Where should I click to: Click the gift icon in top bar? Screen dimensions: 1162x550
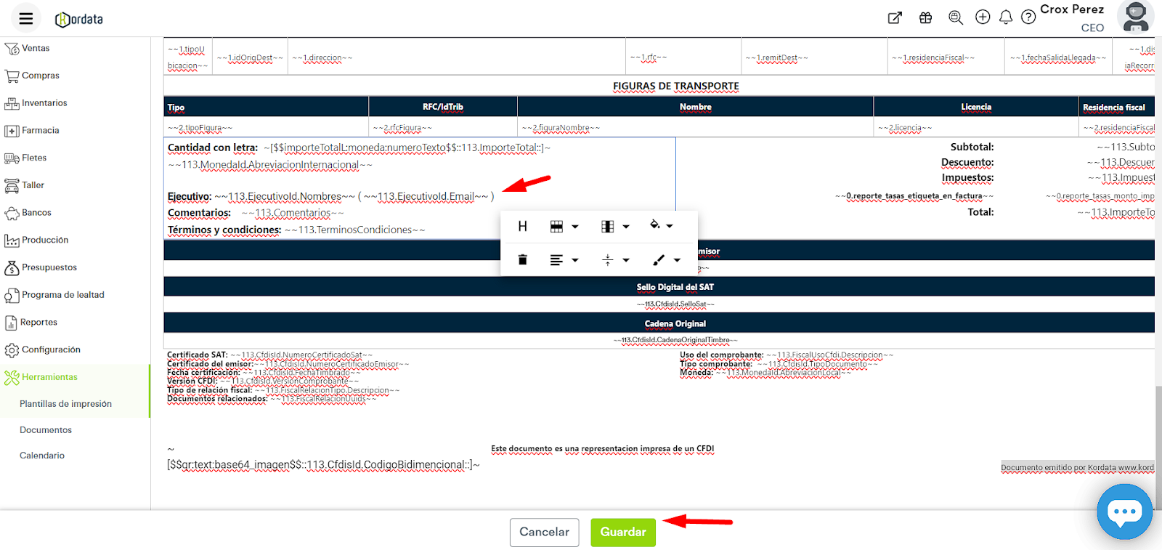point(925,18)
